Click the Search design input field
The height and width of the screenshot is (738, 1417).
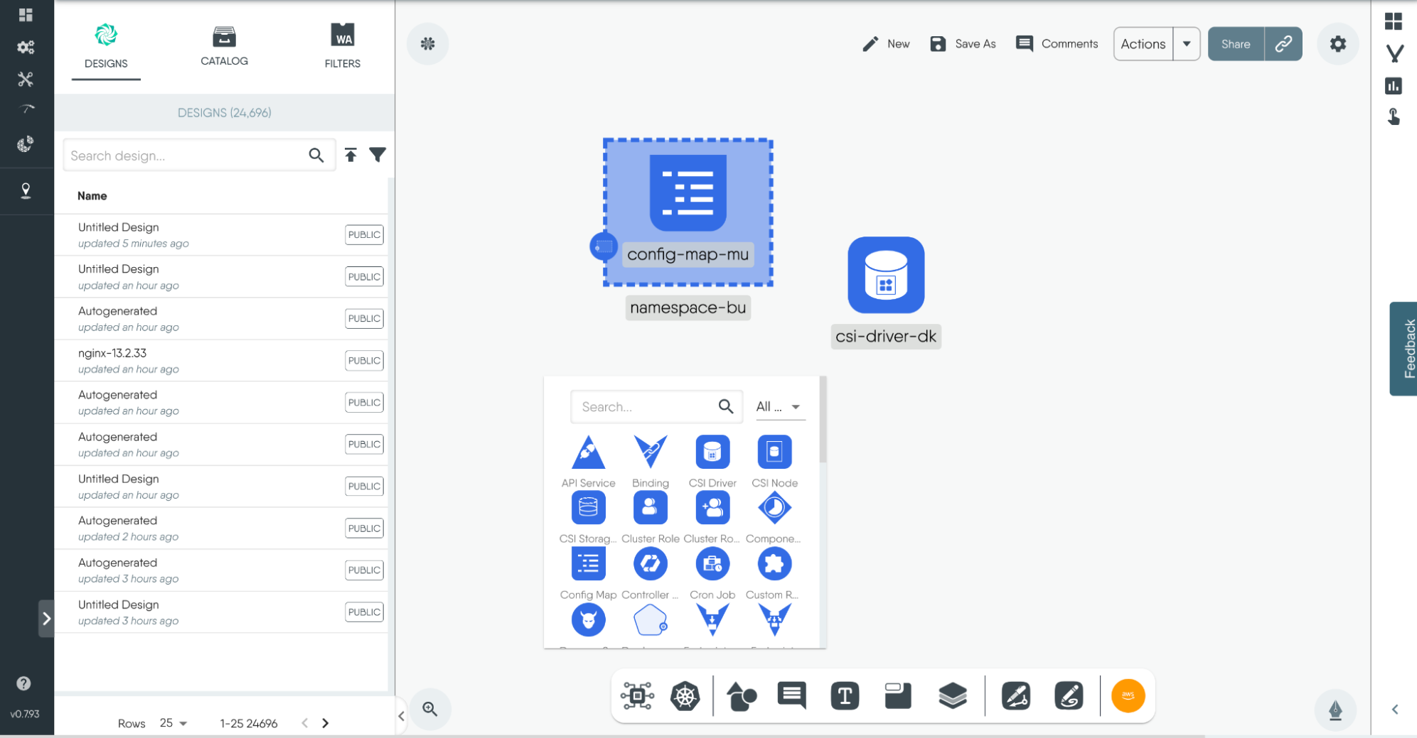(x=186, y=156)
